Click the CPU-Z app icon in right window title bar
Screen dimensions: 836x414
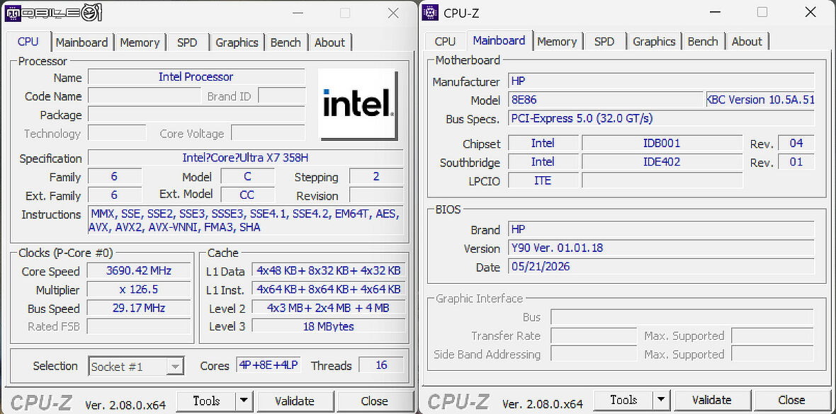(x=430, y=12)
